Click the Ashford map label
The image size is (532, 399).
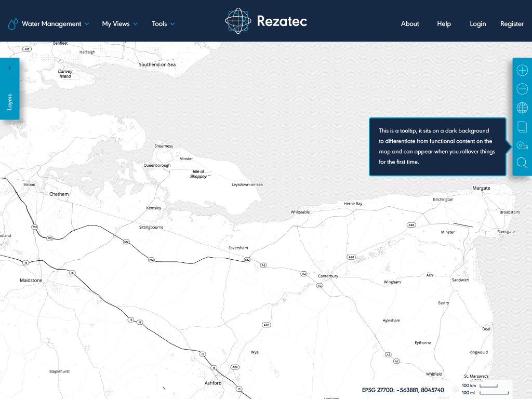pos(213,383)
